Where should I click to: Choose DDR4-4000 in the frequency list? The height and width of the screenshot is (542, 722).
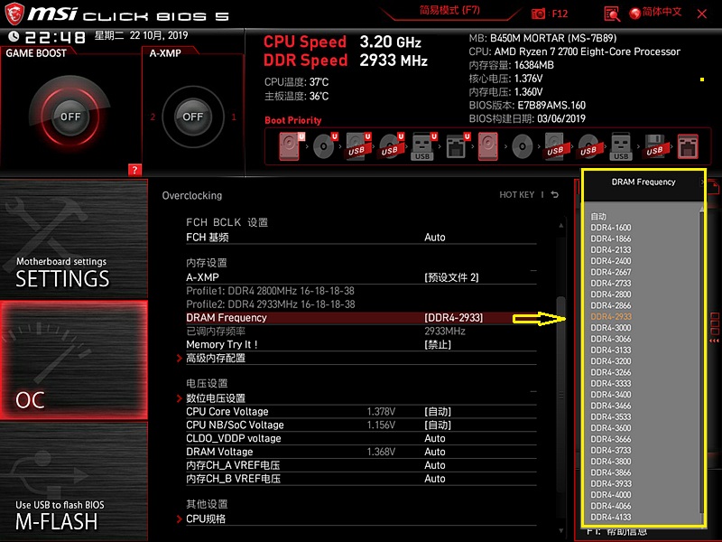[611, 494]
